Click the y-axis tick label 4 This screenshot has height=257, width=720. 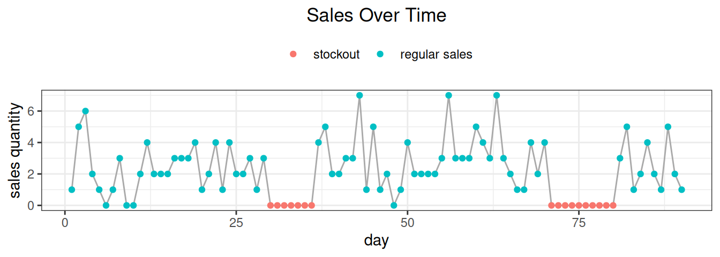31,143
